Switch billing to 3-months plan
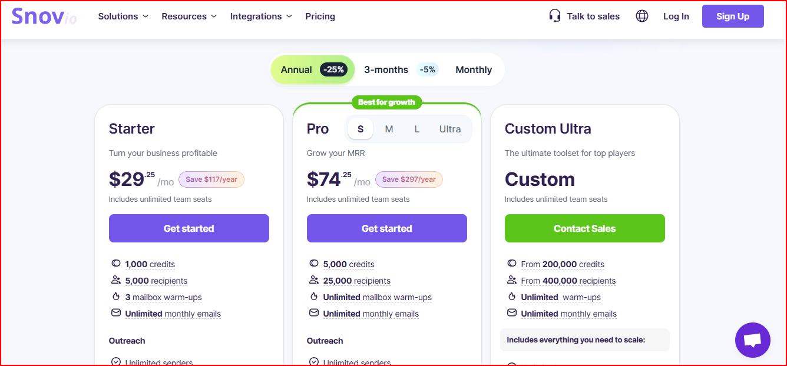The width and height of the screenshot is (787, 366). 393,69
